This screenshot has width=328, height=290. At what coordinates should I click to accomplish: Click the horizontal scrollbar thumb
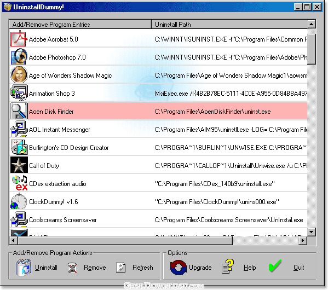(x=125, y=240)
